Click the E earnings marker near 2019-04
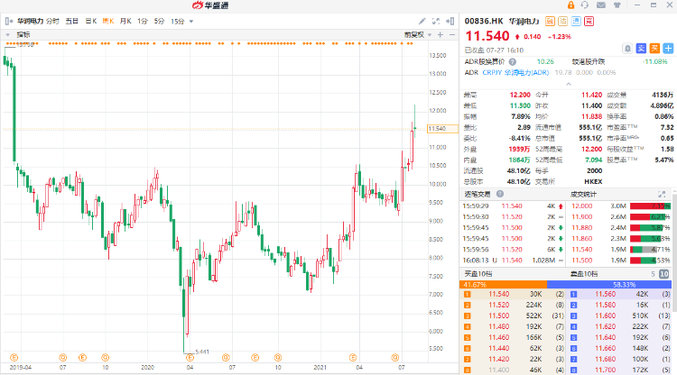677x375 pixels. click(14, 357)
